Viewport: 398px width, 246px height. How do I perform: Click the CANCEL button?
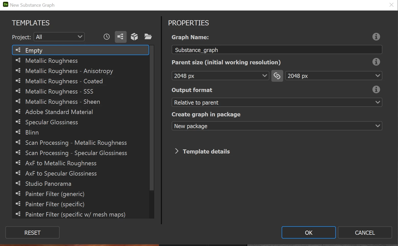[365, 232]
